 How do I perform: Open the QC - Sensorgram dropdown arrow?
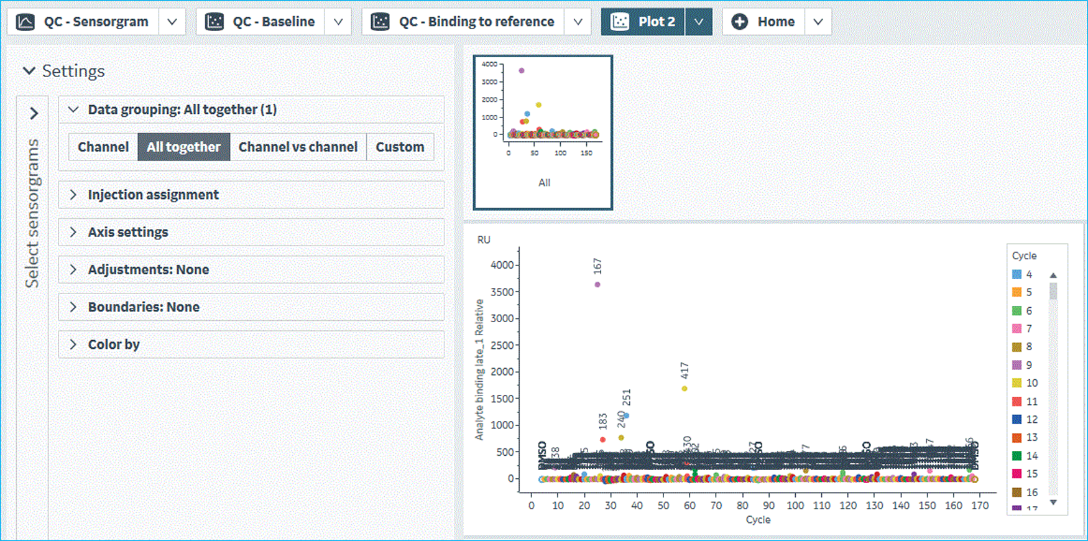pyautogui.click(x=172, y=22)
